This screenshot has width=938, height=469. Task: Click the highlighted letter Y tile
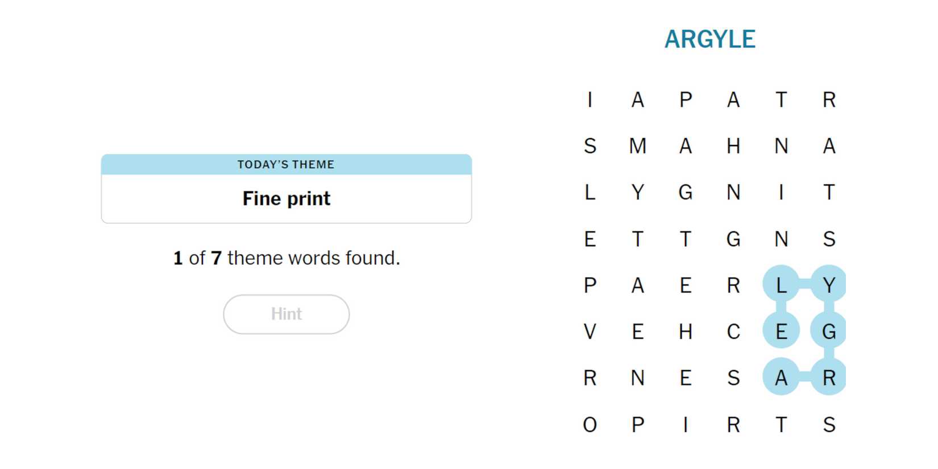pos(829,285)
